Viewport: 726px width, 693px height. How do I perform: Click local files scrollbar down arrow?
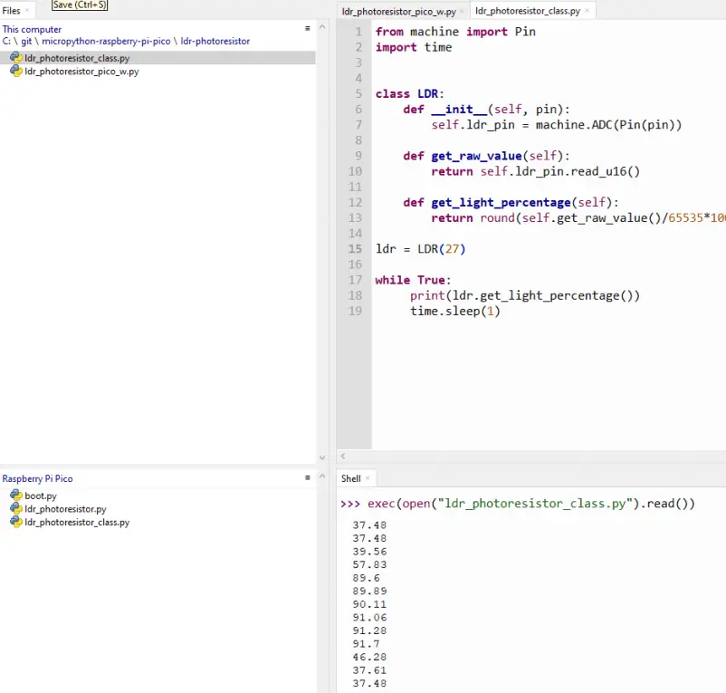[322, 457]
